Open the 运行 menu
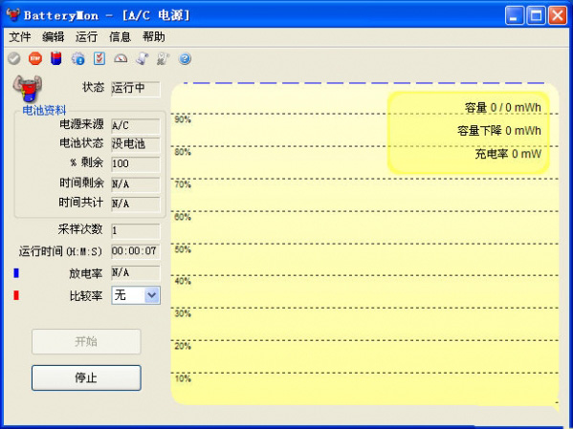Image resolution: width=573 pixels, height=429 pixels. pos(87,37)
